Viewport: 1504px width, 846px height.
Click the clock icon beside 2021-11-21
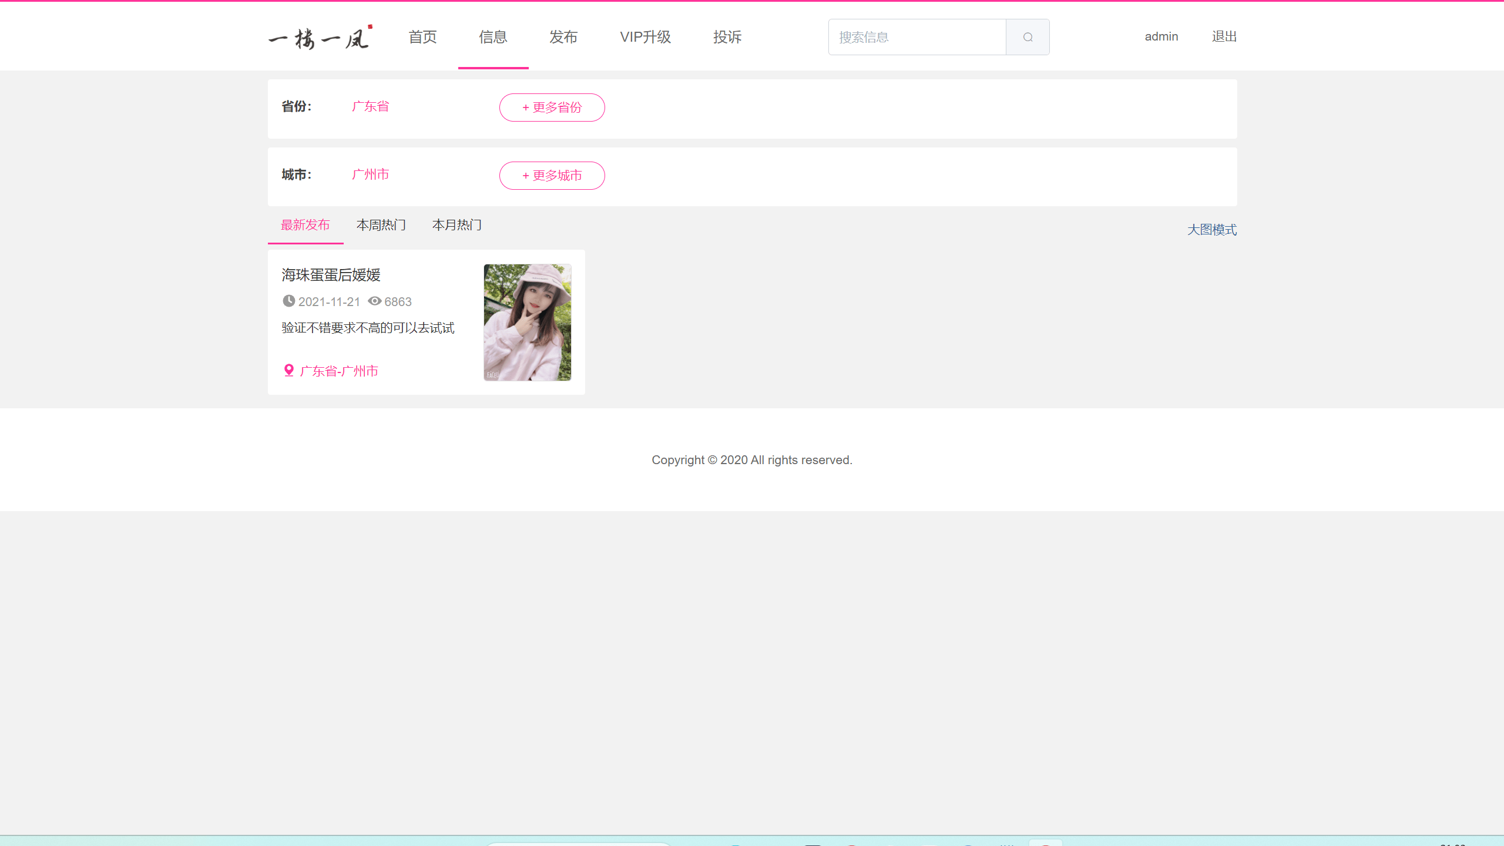click(x=288, y=301)
